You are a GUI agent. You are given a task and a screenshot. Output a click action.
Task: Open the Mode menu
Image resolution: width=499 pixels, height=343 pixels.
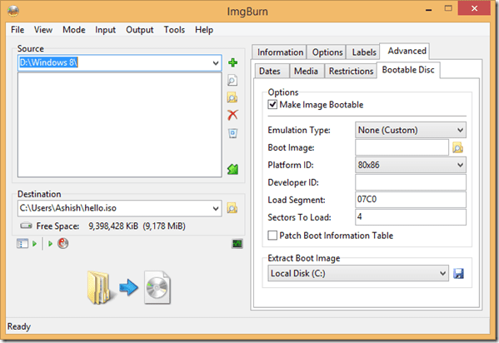74,30
